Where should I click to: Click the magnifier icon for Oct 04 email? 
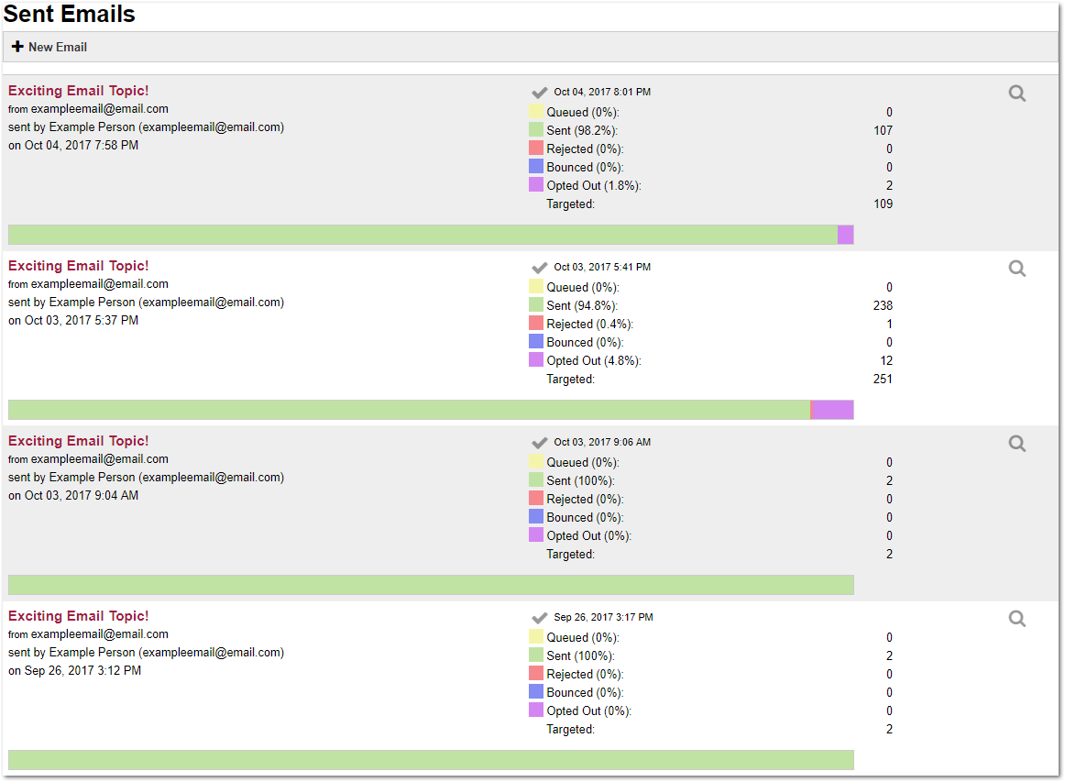click(1016, 94)
